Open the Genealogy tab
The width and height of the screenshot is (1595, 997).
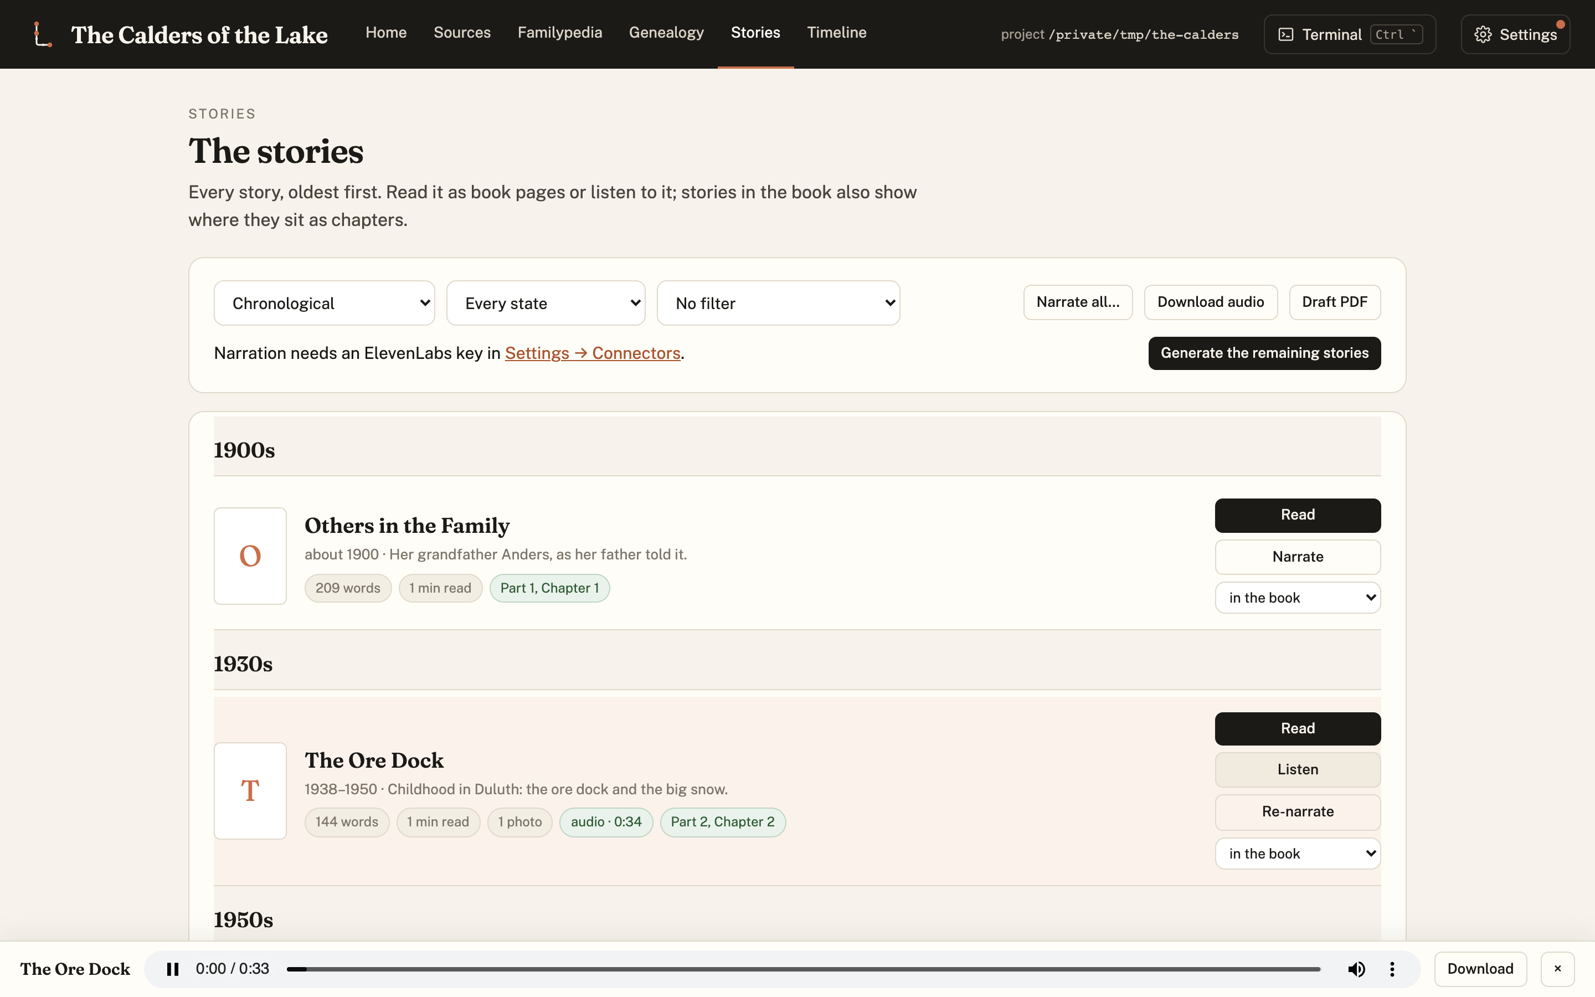click(x=666, y=32)
